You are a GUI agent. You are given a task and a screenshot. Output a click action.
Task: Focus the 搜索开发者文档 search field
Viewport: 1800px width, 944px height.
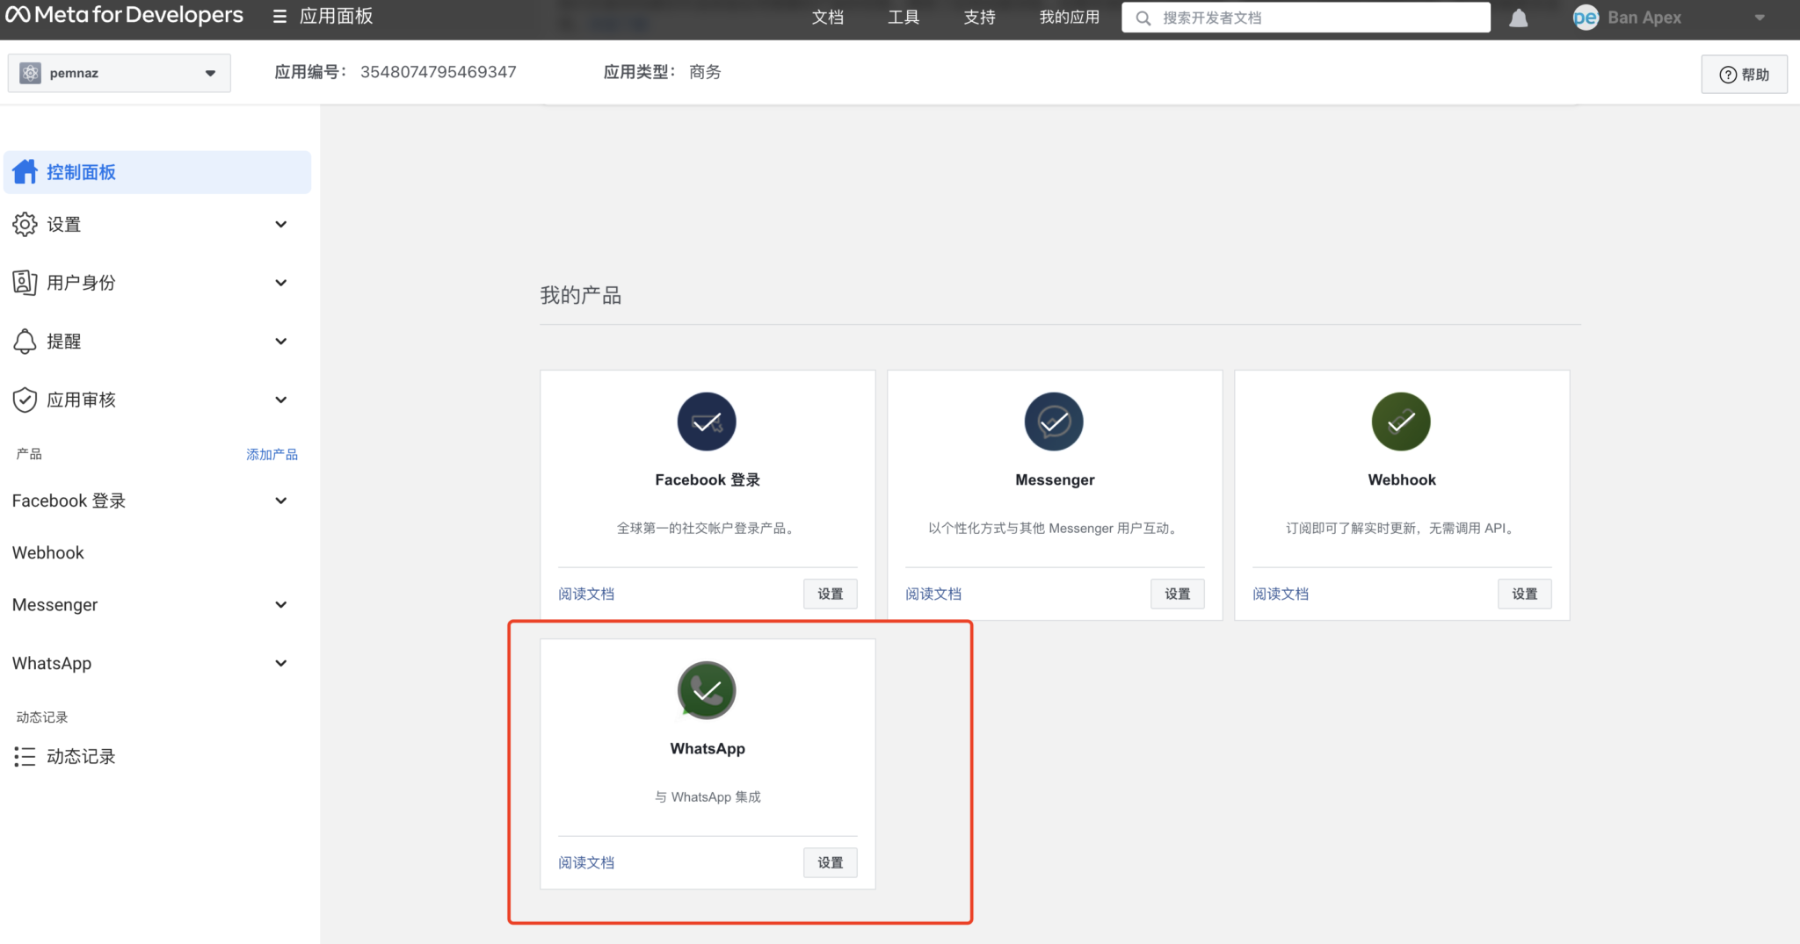pos(1305,18)
